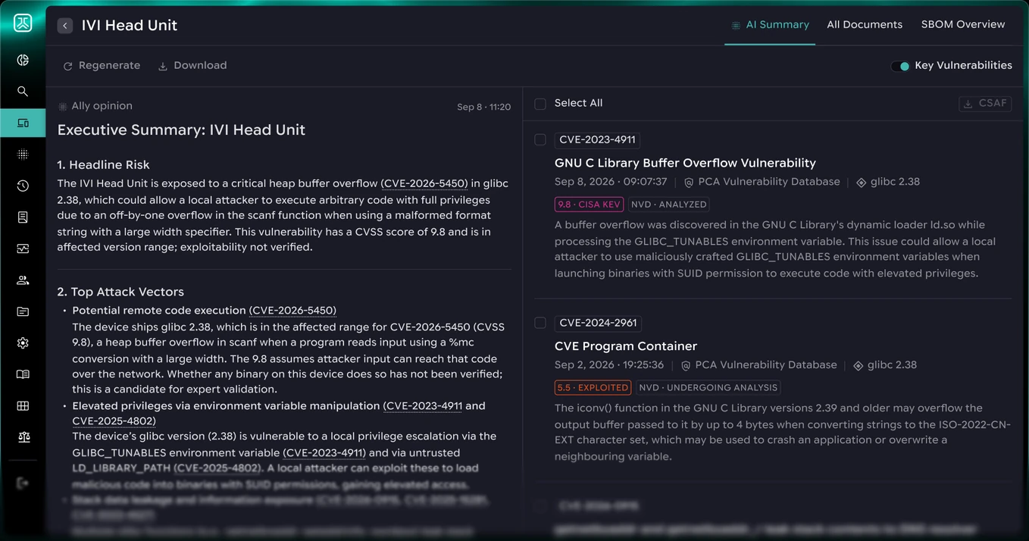This screenshot has height=541, width=1029.
Task: Switch to the SBOM Overview tab
Action: point(963,25)
